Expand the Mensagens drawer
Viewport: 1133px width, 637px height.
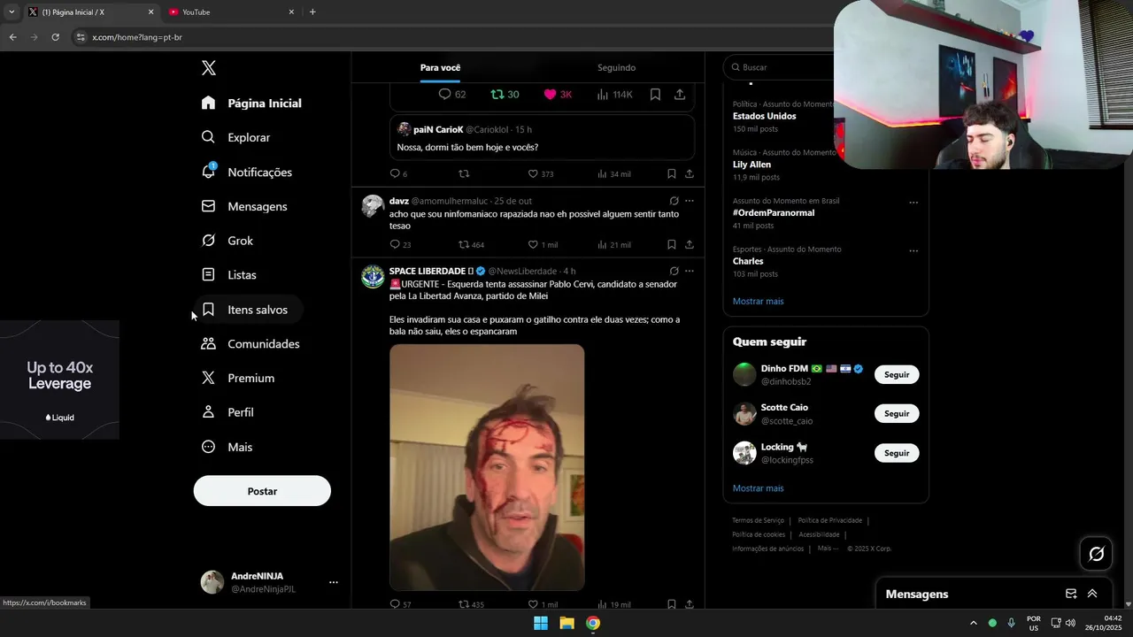pyautogui.click(x=1092, y=594)
